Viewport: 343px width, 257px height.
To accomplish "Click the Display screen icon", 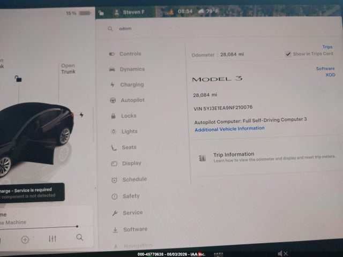I will click(x=114, y=163).
